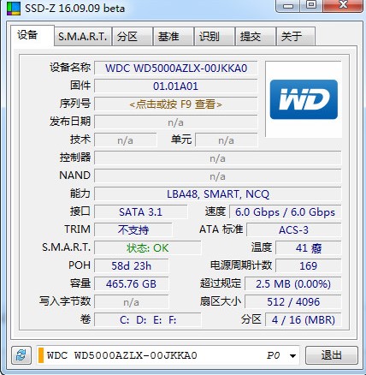Click the 控制器 n/a field
This screenshot has width=366, height=375.
pos(218,158)
